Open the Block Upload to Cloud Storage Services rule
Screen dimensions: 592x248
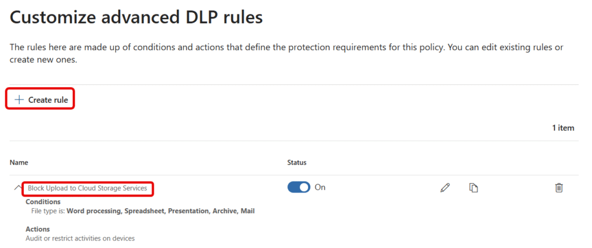88,188
